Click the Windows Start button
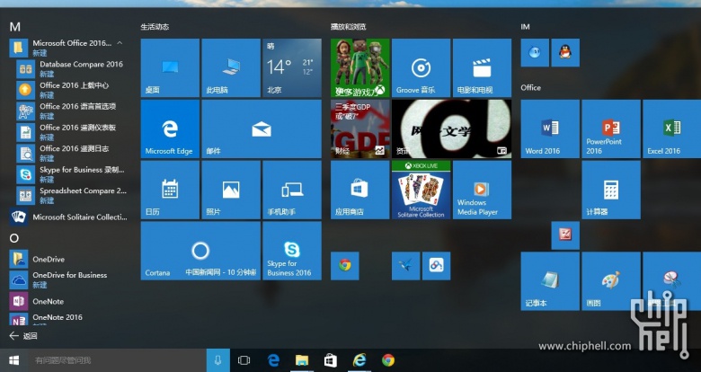This screenshot has width=701, height=372. 13,360
